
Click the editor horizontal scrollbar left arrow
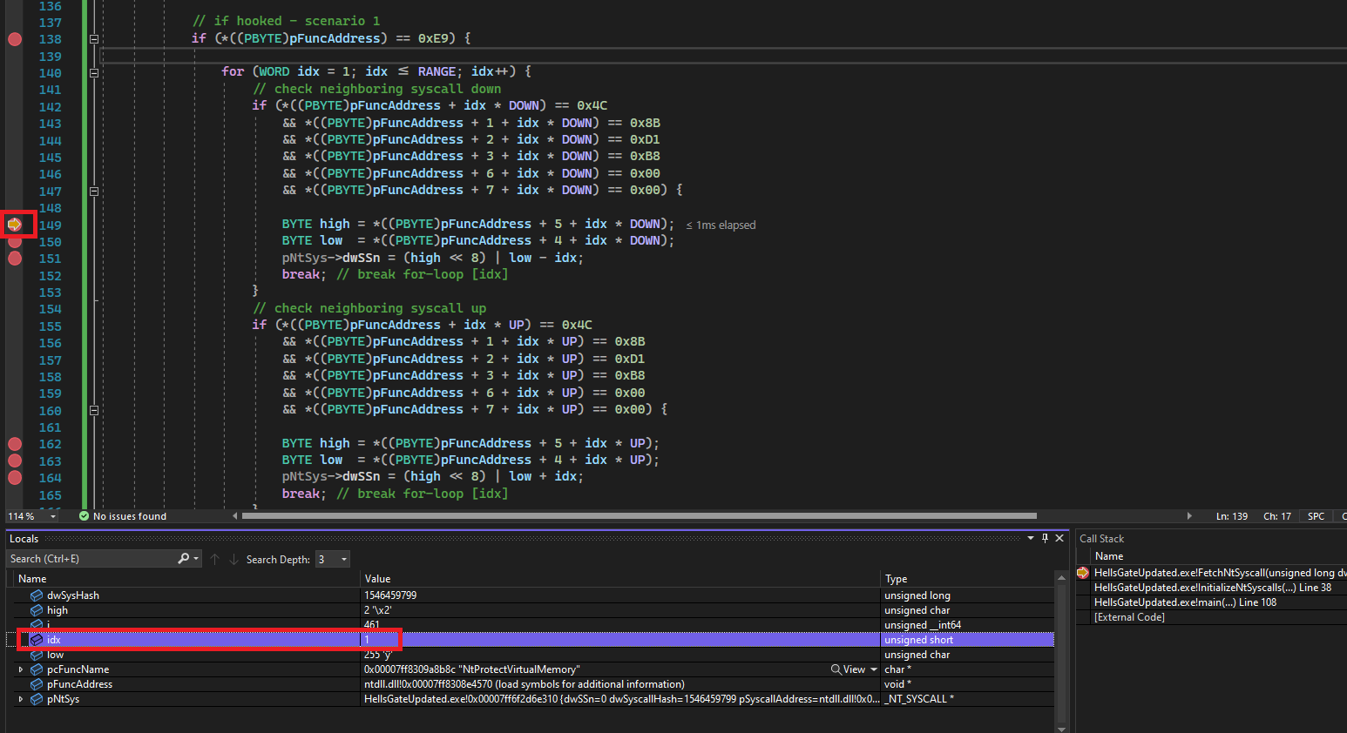[235, 516]
